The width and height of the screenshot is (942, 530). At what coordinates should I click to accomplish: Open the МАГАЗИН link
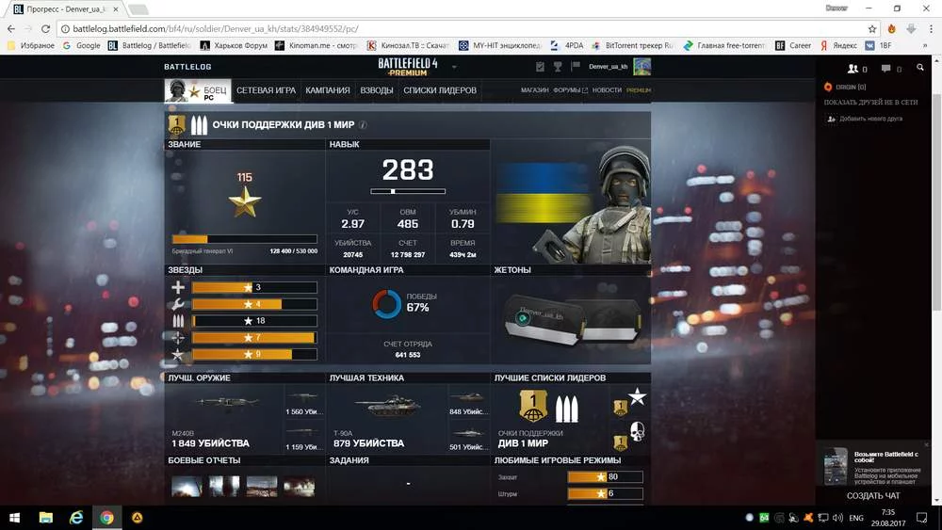click(535, 90)
